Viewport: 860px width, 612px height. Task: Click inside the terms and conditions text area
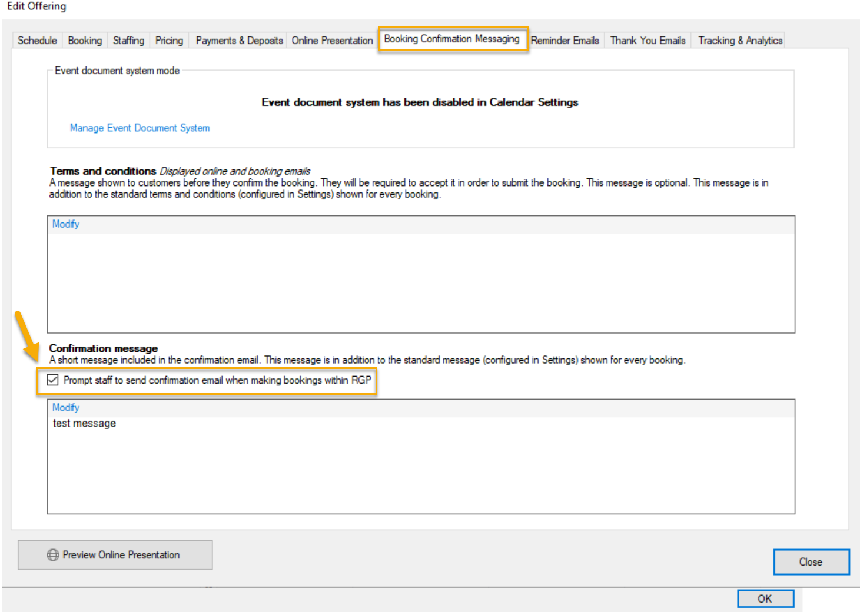point(421,283)
